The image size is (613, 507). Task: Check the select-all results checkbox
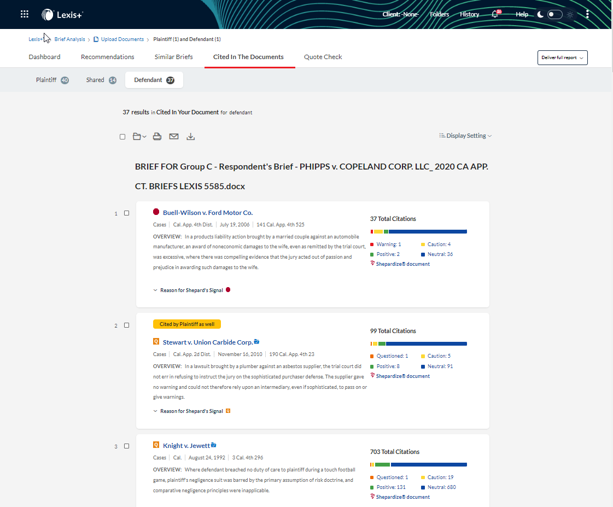[122, 137]
